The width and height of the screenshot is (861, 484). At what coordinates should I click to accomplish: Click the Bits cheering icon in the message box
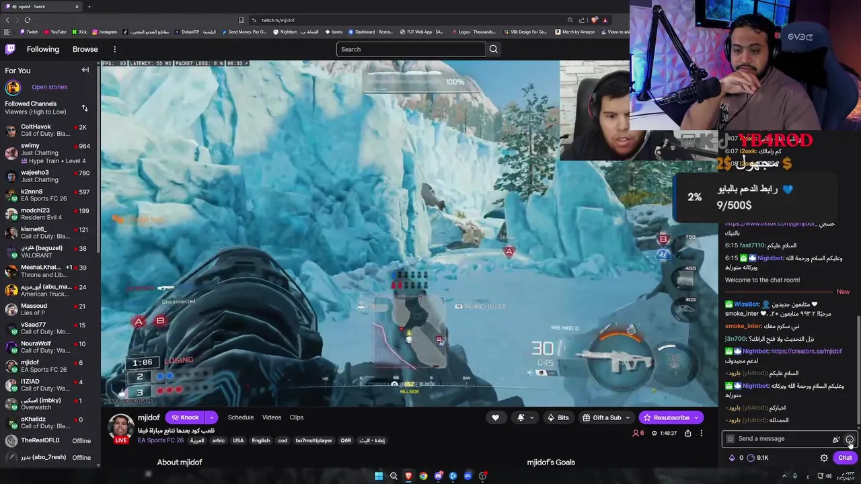(836, 439)
